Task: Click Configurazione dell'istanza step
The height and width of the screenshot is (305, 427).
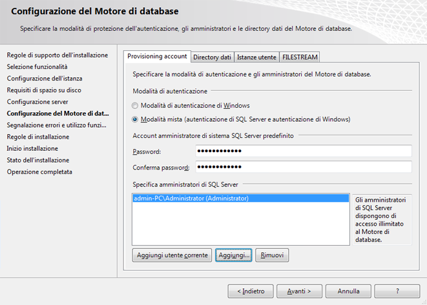Action: (x=45, y=79)
